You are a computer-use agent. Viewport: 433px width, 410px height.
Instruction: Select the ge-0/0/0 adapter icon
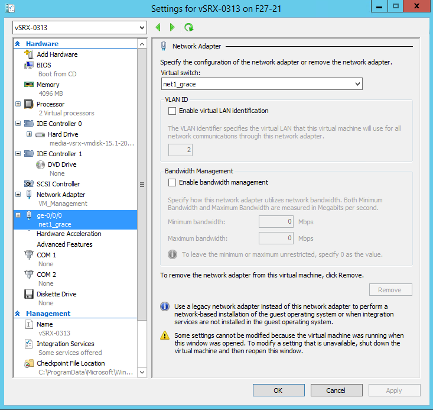click(x=29, y=215)
